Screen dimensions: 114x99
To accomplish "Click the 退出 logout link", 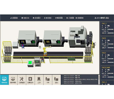I will click(x=107, y=18).
